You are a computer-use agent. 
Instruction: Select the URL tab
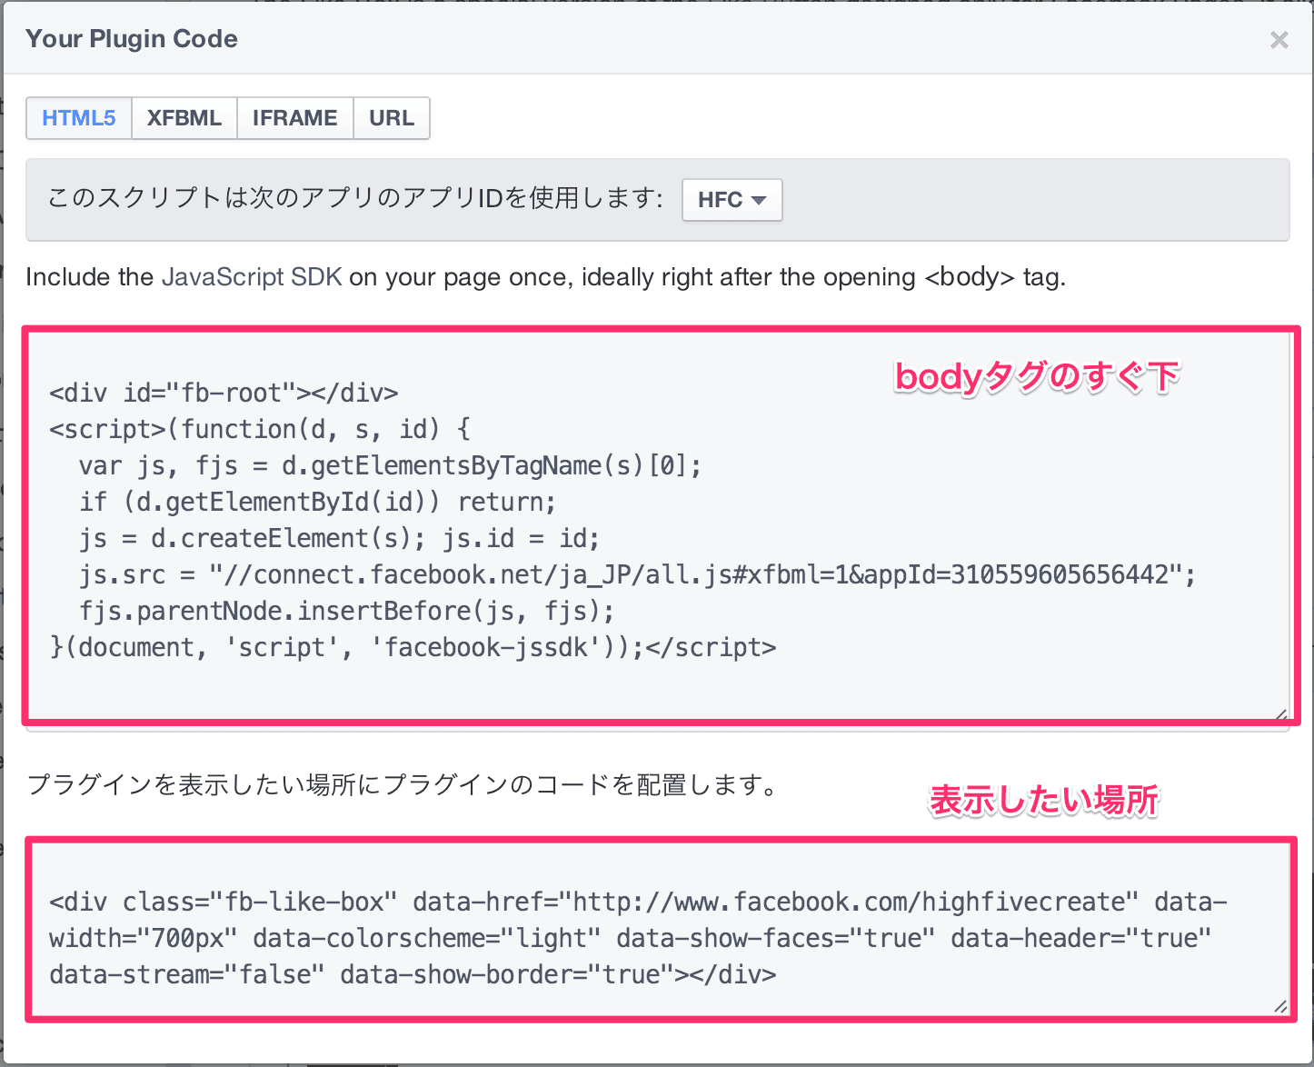392,118
